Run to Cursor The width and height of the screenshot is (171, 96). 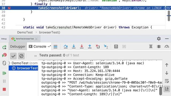pyautogui.click(x=106, y=47)
